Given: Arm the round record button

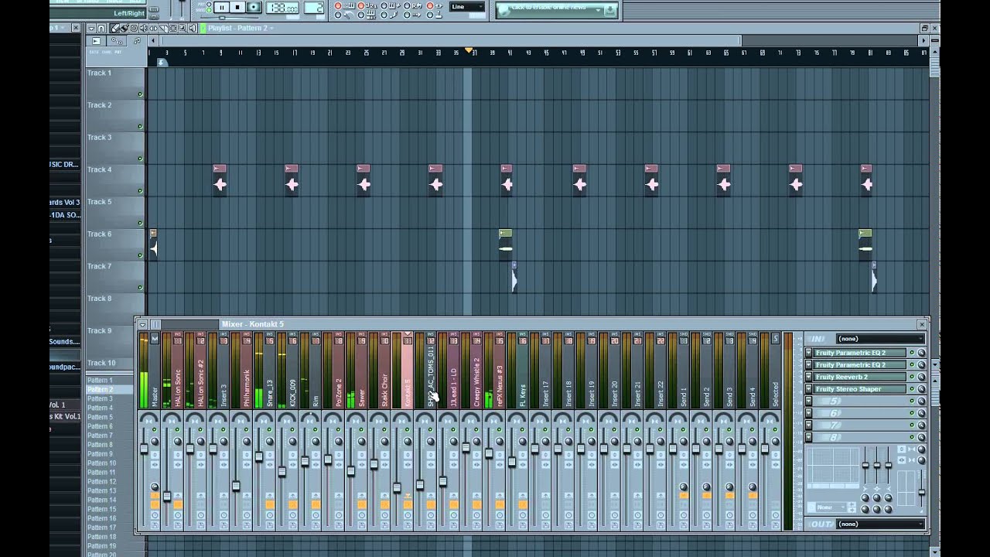Looking at the screenshot, I should tap(254, 6).
